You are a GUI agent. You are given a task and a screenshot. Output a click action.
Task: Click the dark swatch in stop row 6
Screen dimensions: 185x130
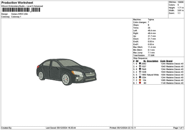click(x=140, y=77)
